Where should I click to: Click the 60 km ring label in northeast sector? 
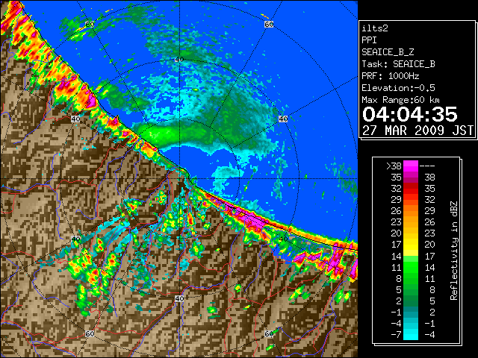[x=269, y=24]
